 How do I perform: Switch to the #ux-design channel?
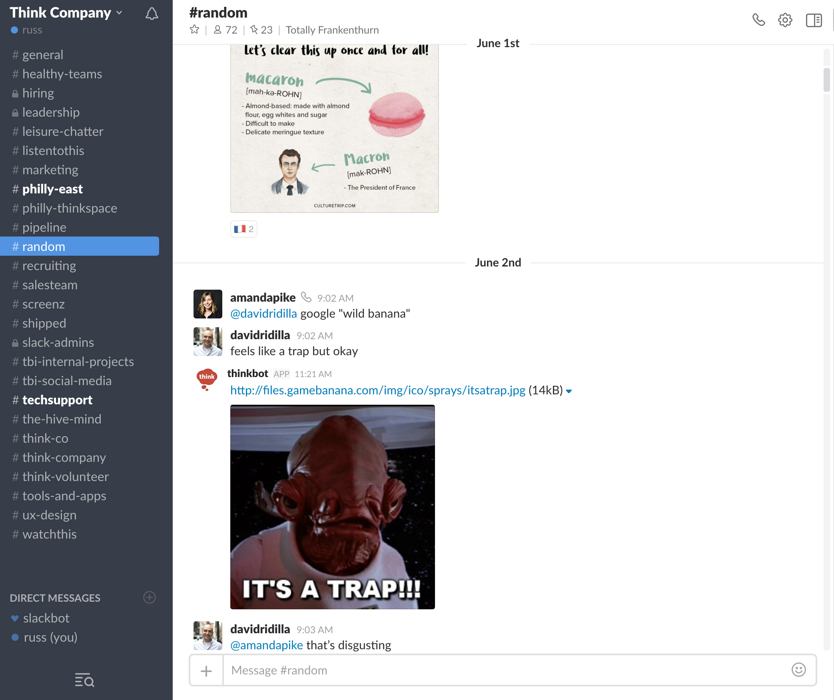coord(80,515)
